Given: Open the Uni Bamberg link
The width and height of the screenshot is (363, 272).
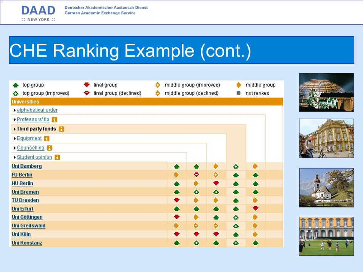Looking at the screenshot, I should tap(27, 166).
